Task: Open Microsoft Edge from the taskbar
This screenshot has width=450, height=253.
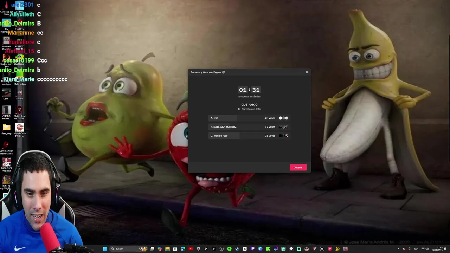Action: [183, 249]
